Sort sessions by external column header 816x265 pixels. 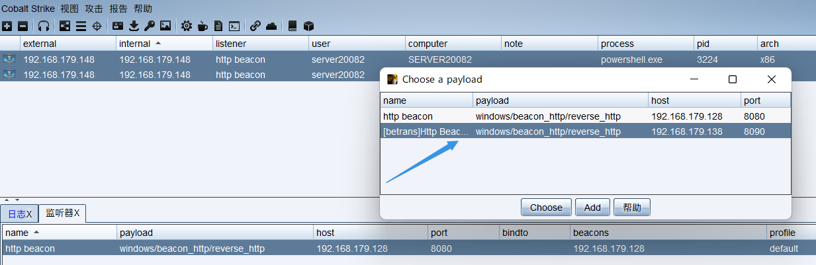68,44
